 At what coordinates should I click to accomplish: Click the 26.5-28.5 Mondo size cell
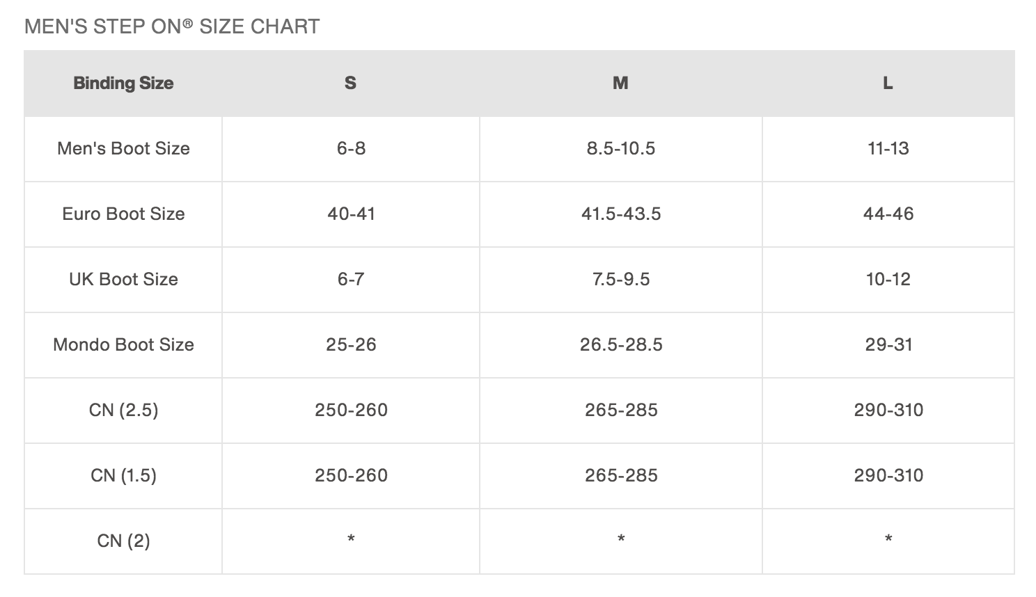pos(620,345)
